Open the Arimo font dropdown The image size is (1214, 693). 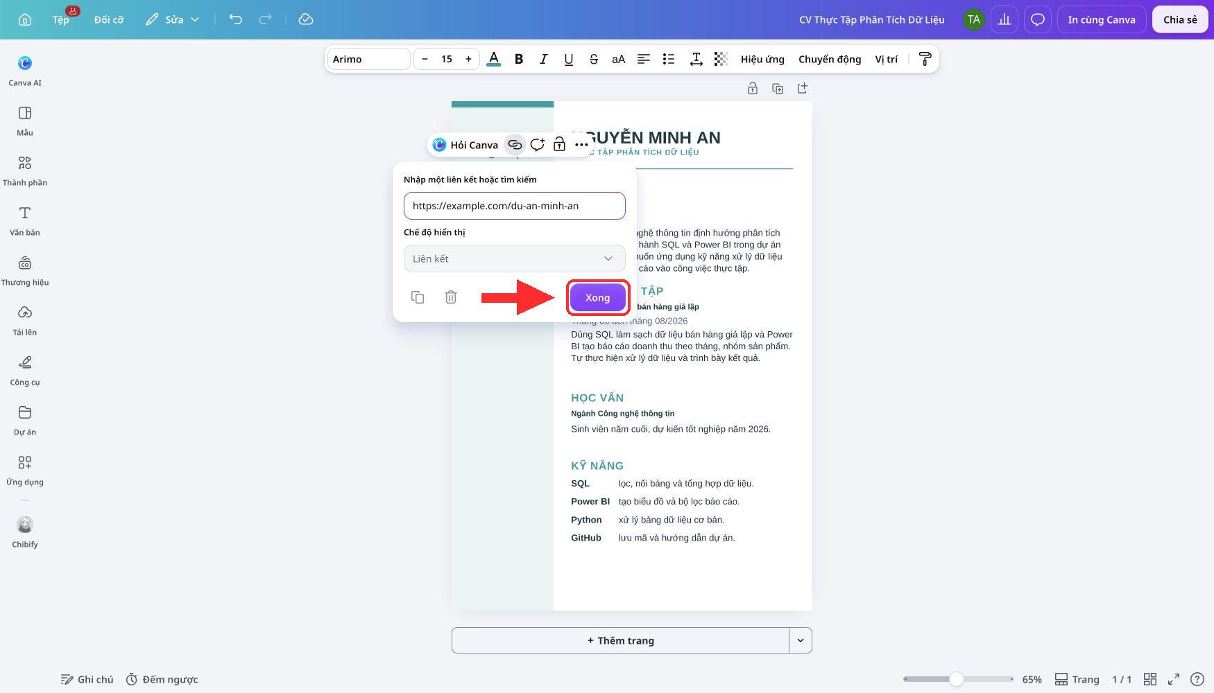pos(369,59)
